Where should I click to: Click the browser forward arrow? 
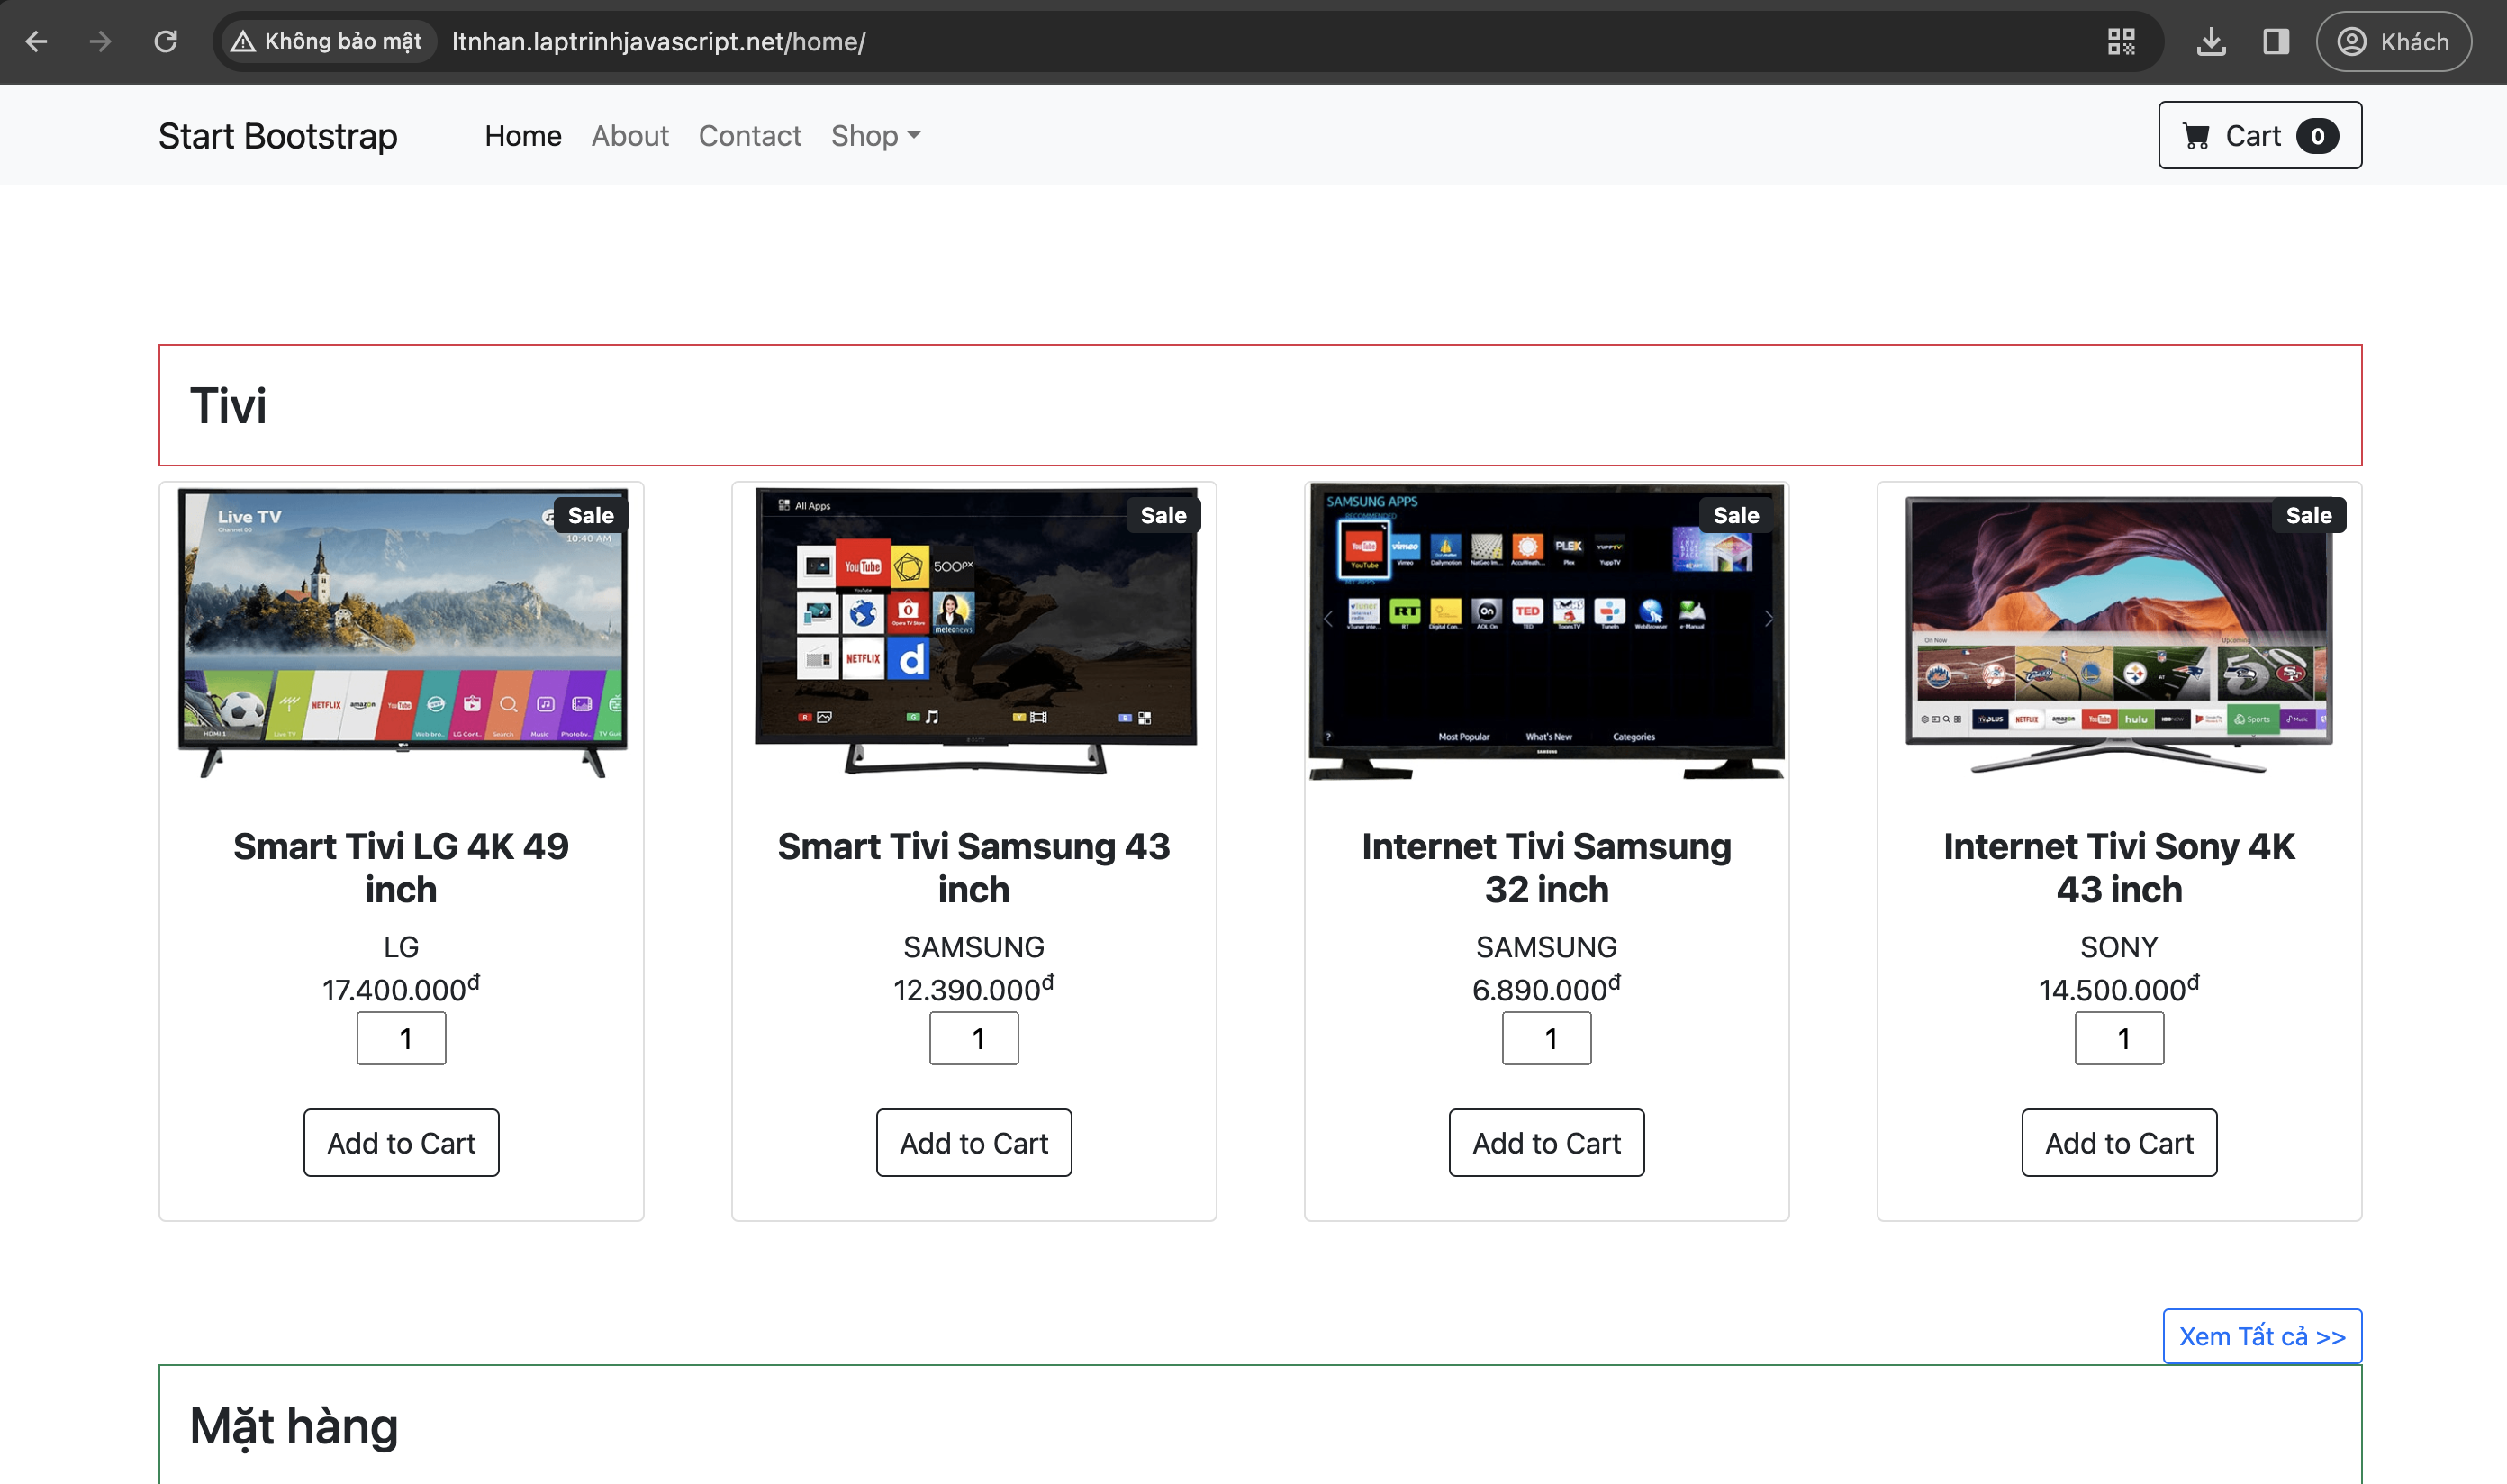(x=100, y=41)
